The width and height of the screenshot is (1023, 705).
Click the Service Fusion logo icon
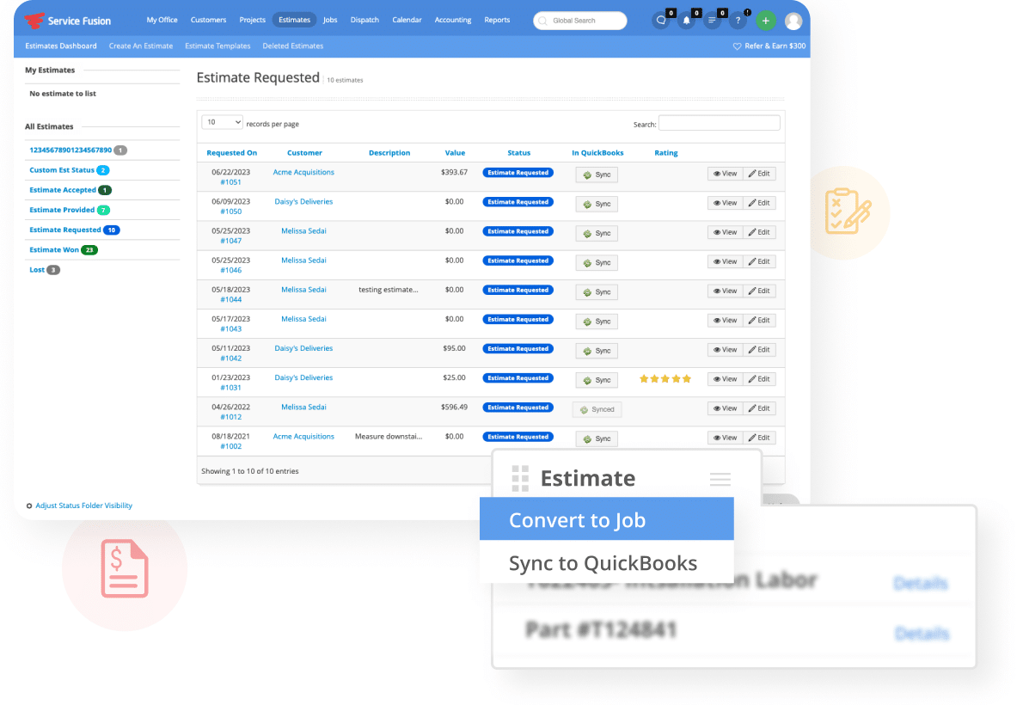tap(36, 20)
